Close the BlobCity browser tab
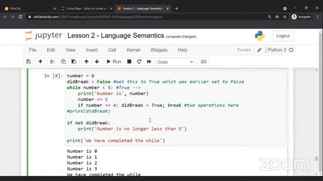The height and width of the screenshot is (181, 323). [x=55, y=9]
